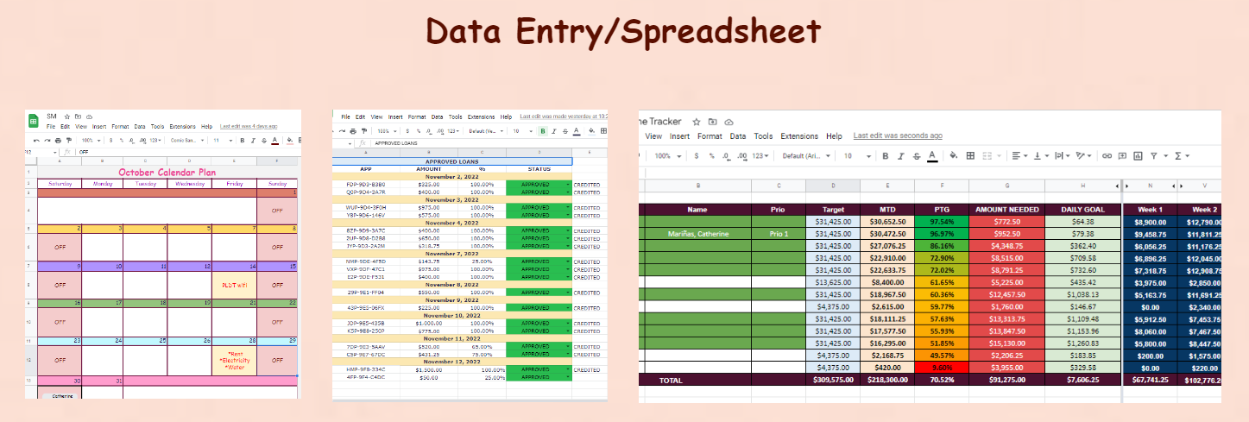The image size is (1249, 422).
Task: Open the Tools menu in the Tracker sheet
Action: point(763,135)
